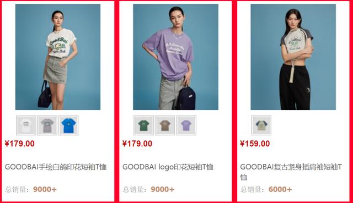This screenshot has width=353, height=203.
Task: Click the 6000+ total sales count
Action: point(280,189)
